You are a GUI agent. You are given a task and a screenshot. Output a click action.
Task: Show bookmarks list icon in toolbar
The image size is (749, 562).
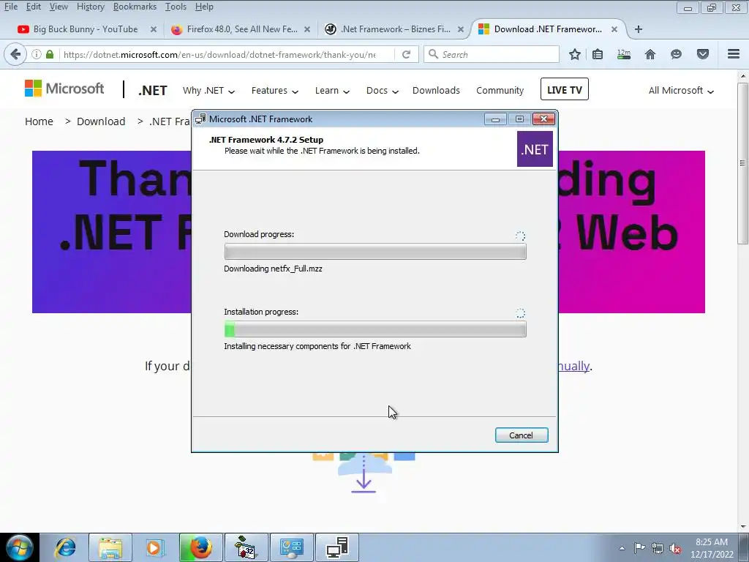(598, 54)
